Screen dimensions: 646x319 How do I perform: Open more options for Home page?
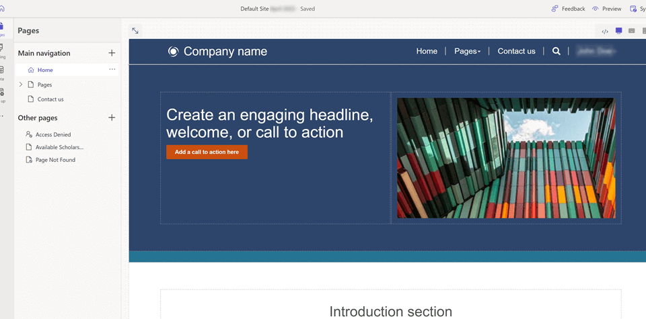pos(112,69)
